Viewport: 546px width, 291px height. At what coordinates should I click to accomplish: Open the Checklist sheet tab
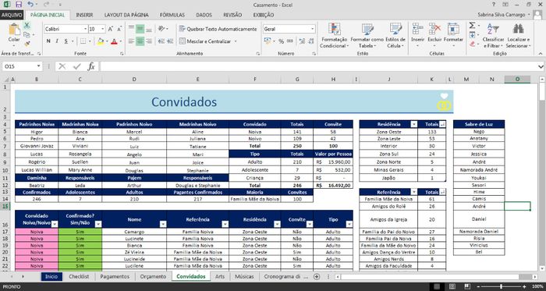pyautogui.click(x=79, y=276)
